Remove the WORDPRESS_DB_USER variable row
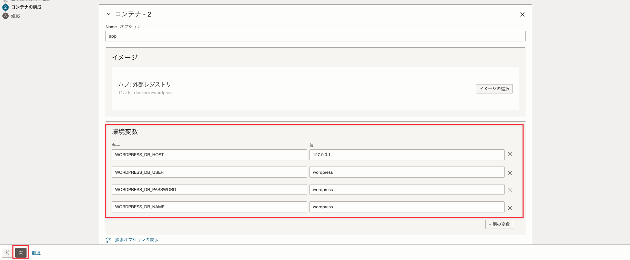Image resolution: width=630 pixels, height=260 pixels. (x=510, y=173)
